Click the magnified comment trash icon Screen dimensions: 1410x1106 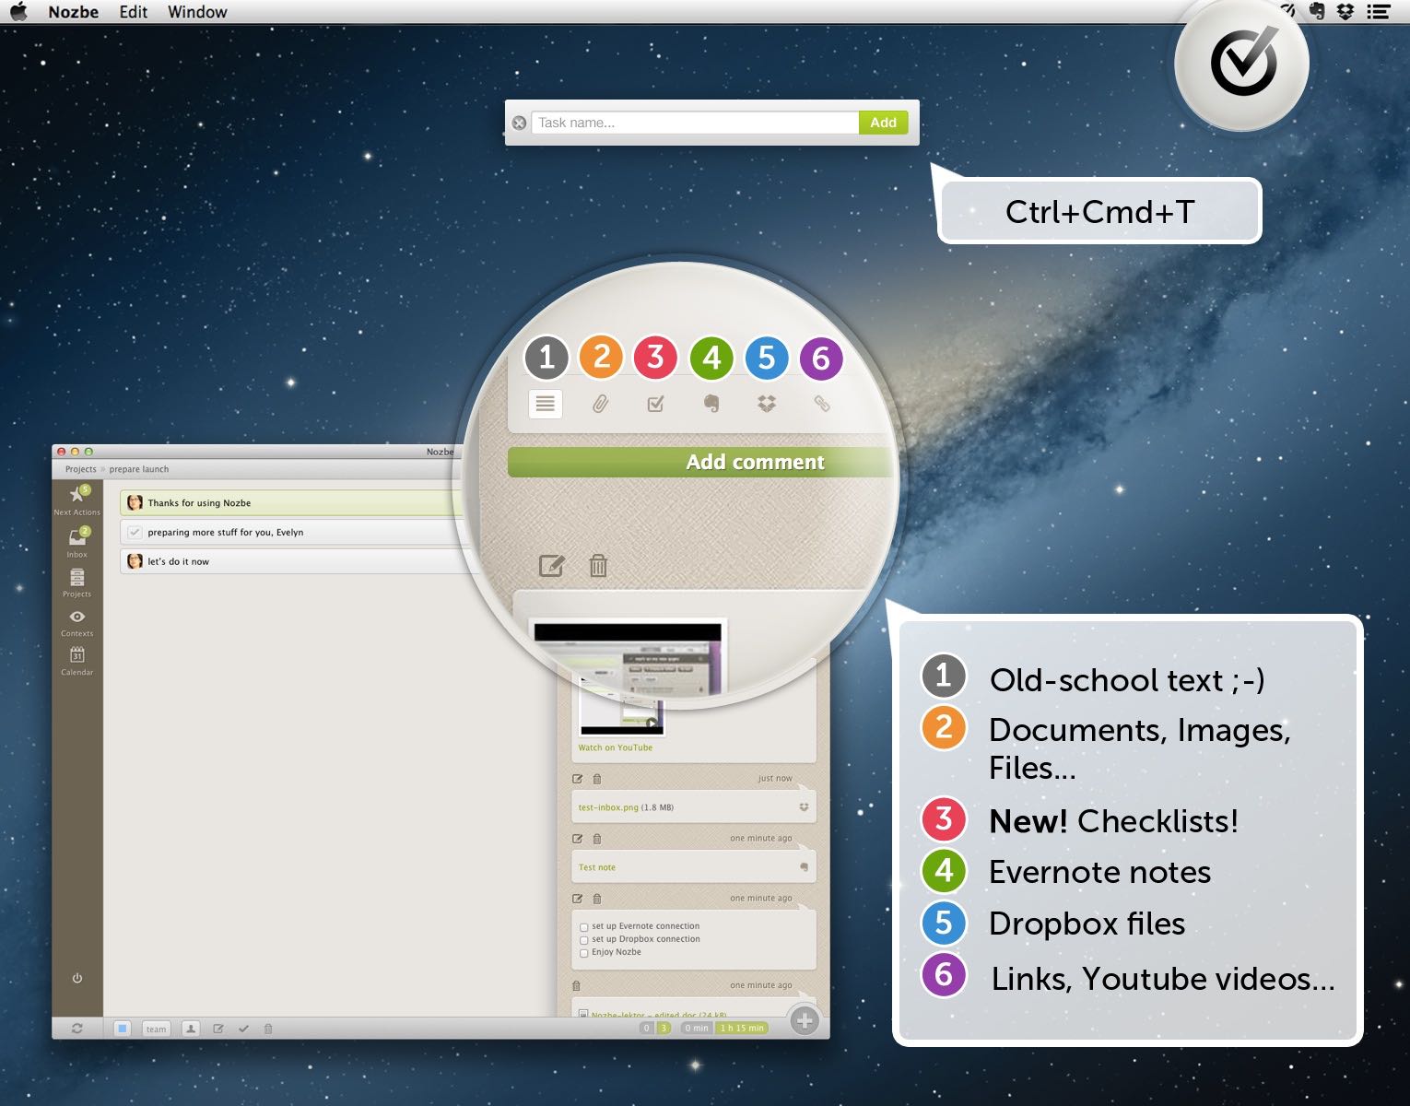pyautogui.click(x=598, y=566)
